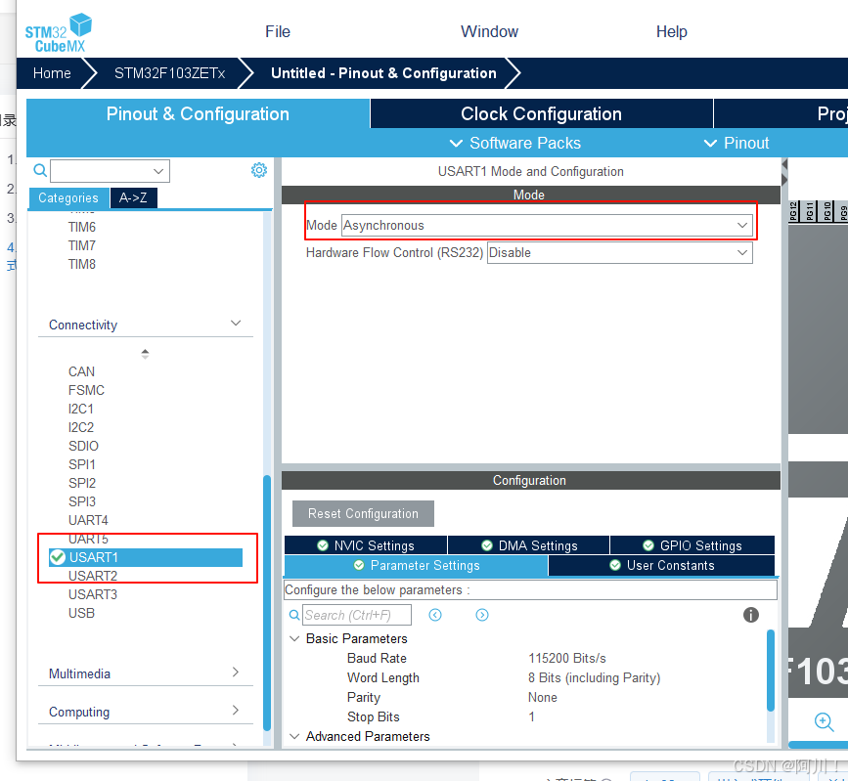
Task: Collapse the Connectivity category
Action: point(236,324)
